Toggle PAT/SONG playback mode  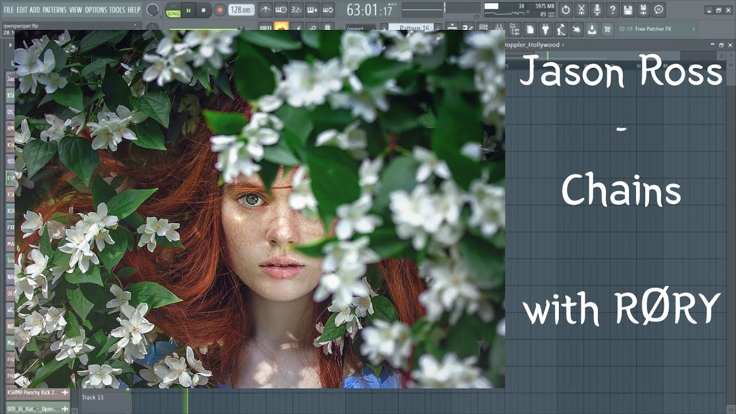[x=172, y=10]
